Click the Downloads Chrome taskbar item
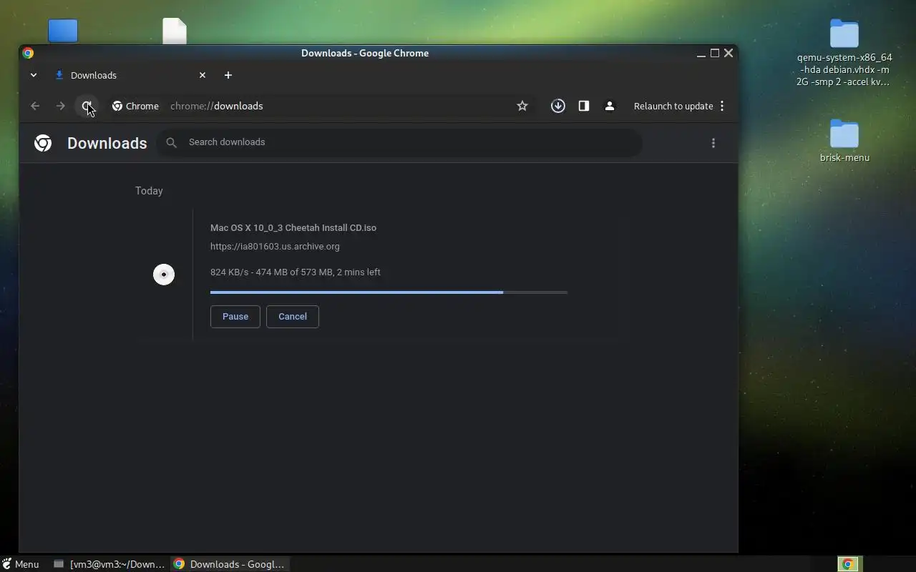Image resolution: width=916 pixels, height=572 pixels. click(x=230, y=564)
